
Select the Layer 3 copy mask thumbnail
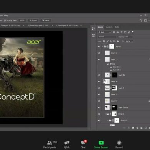(115, 107)
